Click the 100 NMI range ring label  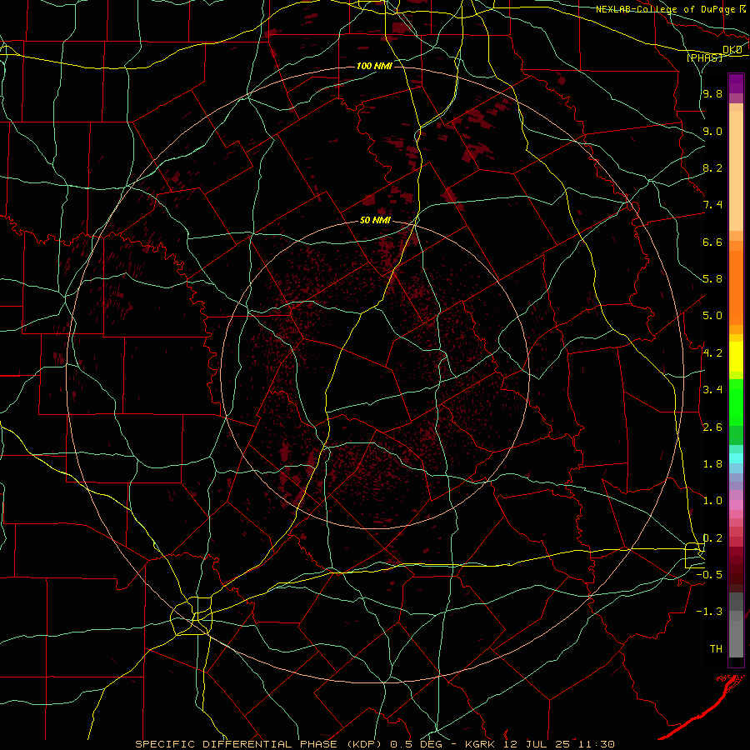(x=374, y=66)
